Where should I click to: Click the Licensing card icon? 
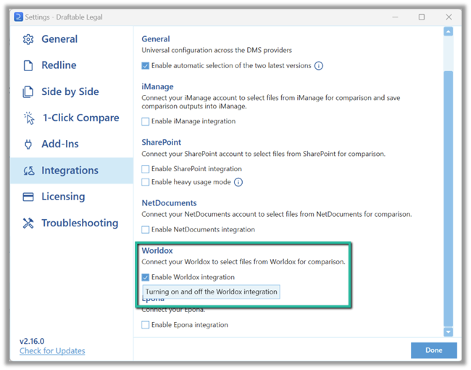(x=28, y=197)
